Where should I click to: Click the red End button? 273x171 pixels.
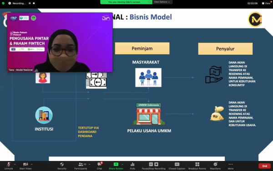tap(264, 166)
